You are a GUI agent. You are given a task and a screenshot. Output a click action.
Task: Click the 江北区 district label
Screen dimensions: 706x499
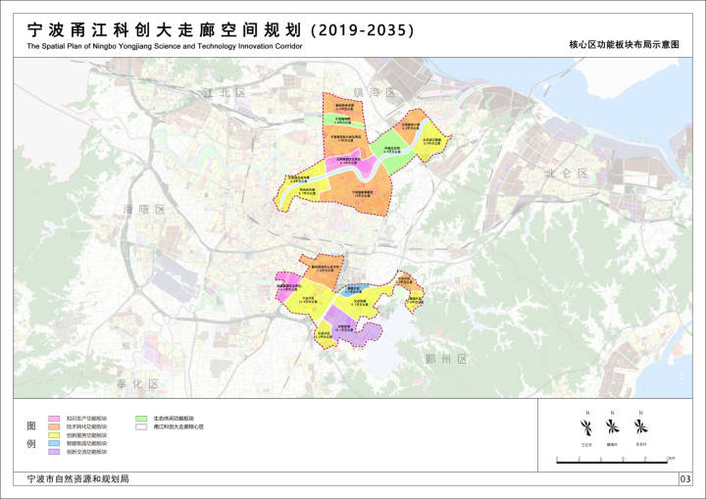[x=225, y=93]
